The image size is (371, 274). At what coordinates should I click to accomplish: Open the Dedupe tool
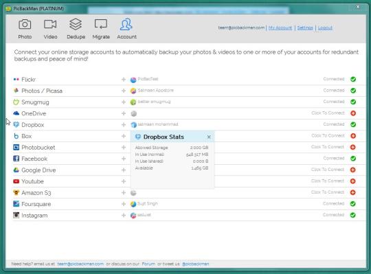coord(76,29)
